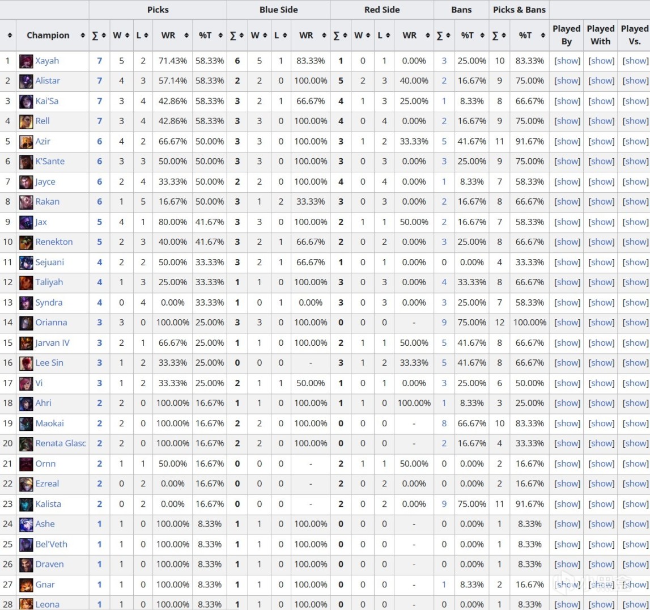Click Draven's champion portrait icon
The width and height of the screenshot is (650, 610).
coord(26,565)
